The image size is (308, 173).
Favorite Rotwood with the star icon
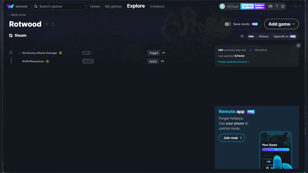tap(46, 24)
